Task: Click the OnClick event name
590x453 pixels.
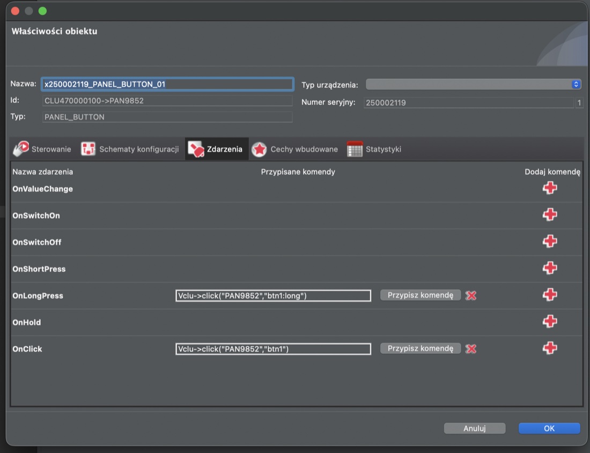Action: tap(27, 349)
